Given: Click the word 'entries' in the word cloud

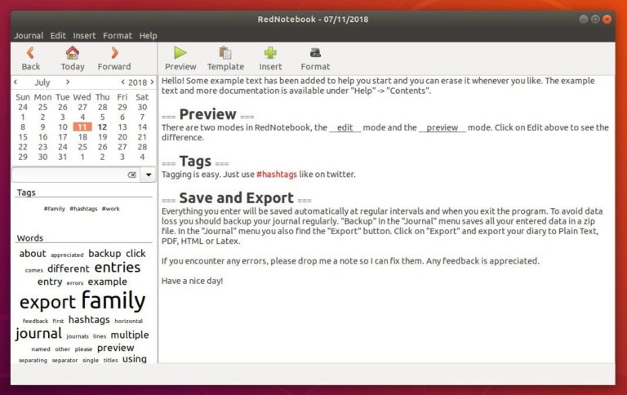Looking at the screenshot, I should (x=118, y=268).
